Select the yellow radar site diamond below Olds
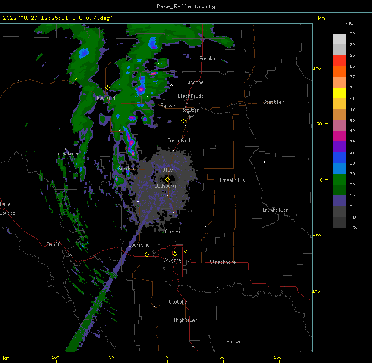Screen dimensions: 372x363 pyautogui.click(x=167, y=179)
